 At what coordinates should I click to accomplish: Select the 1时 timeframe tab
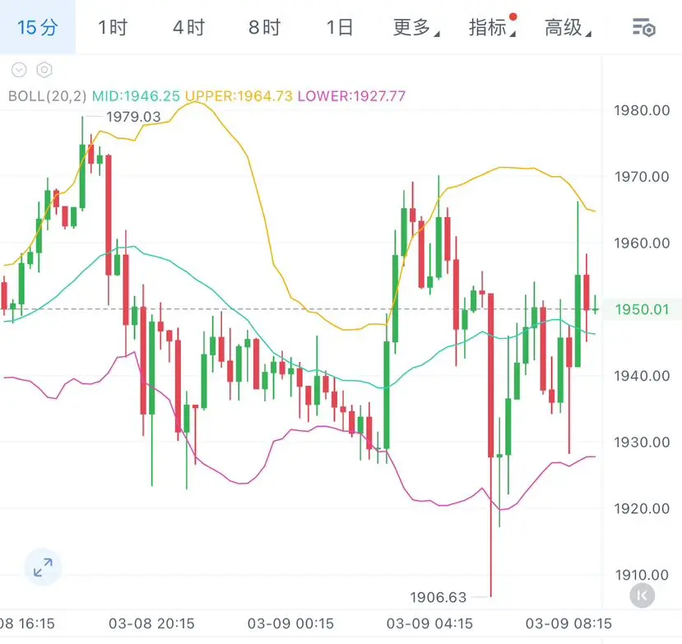click(x=113, y=28)
